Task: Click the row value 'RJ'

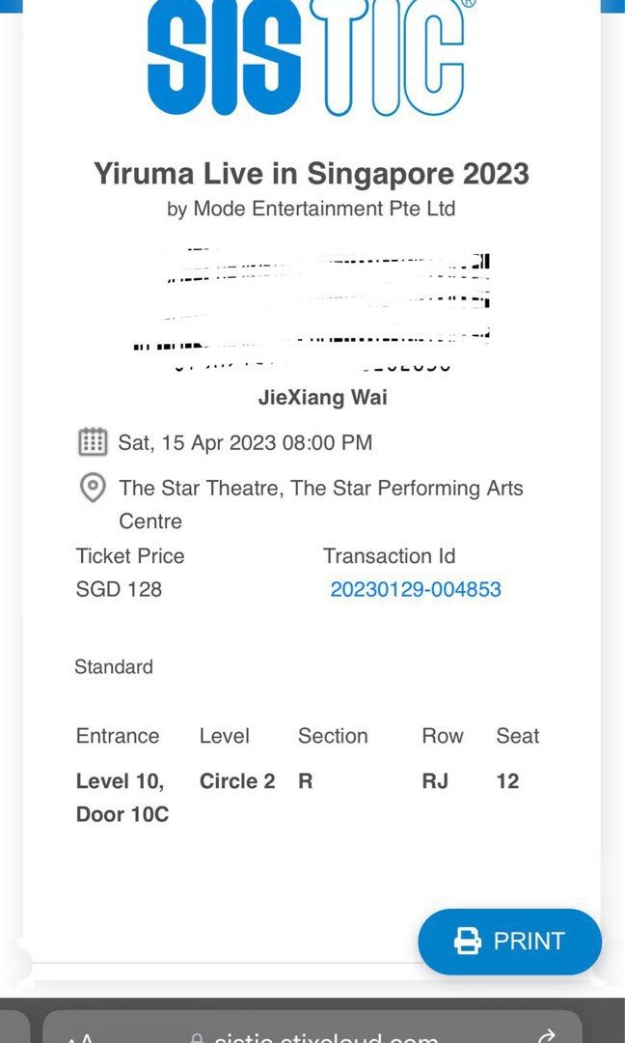Action: 435,781
